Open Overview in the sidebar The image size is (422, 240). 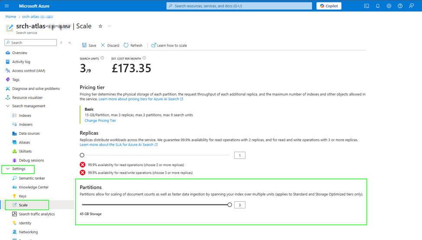[19, 53]
